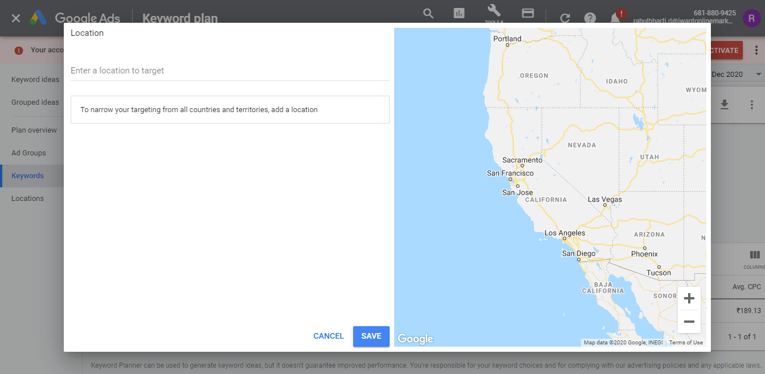Open Keyword ideas in the sidebar
The height and width of the screenshot is (374, 765).
coord(35,80)
